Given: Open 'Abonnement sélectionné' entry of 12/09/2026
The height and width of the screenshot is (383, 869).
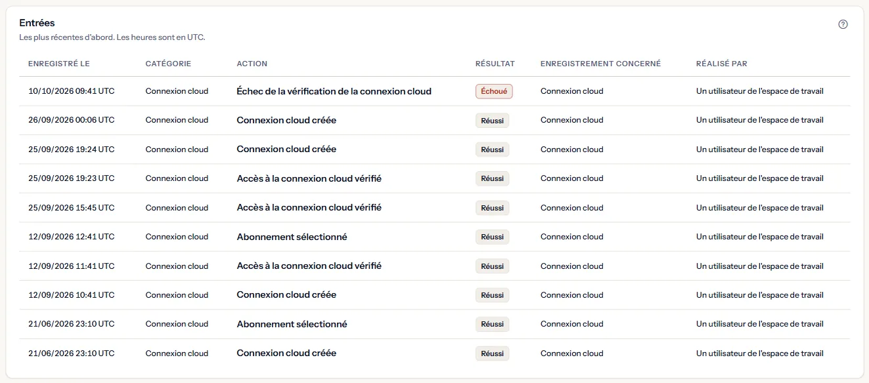Looking at the screenshot, I should (x=292, y=237).
